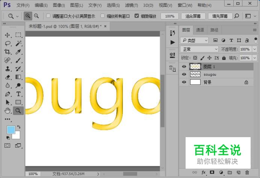This screenshot has width=260, height=178.
Task: Click the 填充屏幕 button
Action: 220,16
